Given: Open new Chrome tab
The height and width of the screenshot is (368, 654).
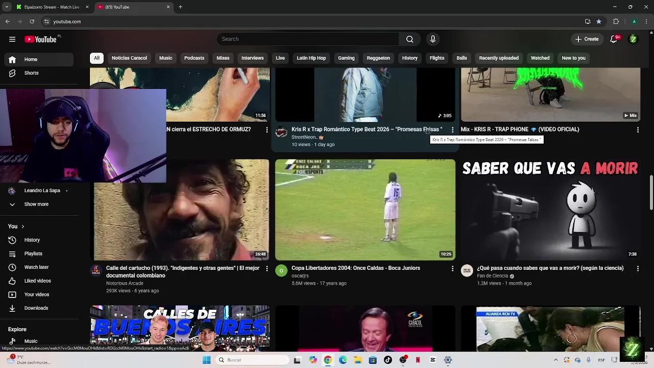Looking at the screenshot, I should [180, 7].
